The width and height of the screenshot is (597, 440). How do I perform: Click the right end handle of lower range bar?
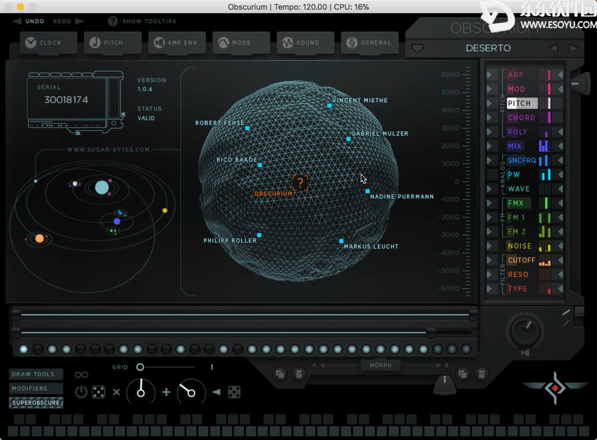coord(431,332)
